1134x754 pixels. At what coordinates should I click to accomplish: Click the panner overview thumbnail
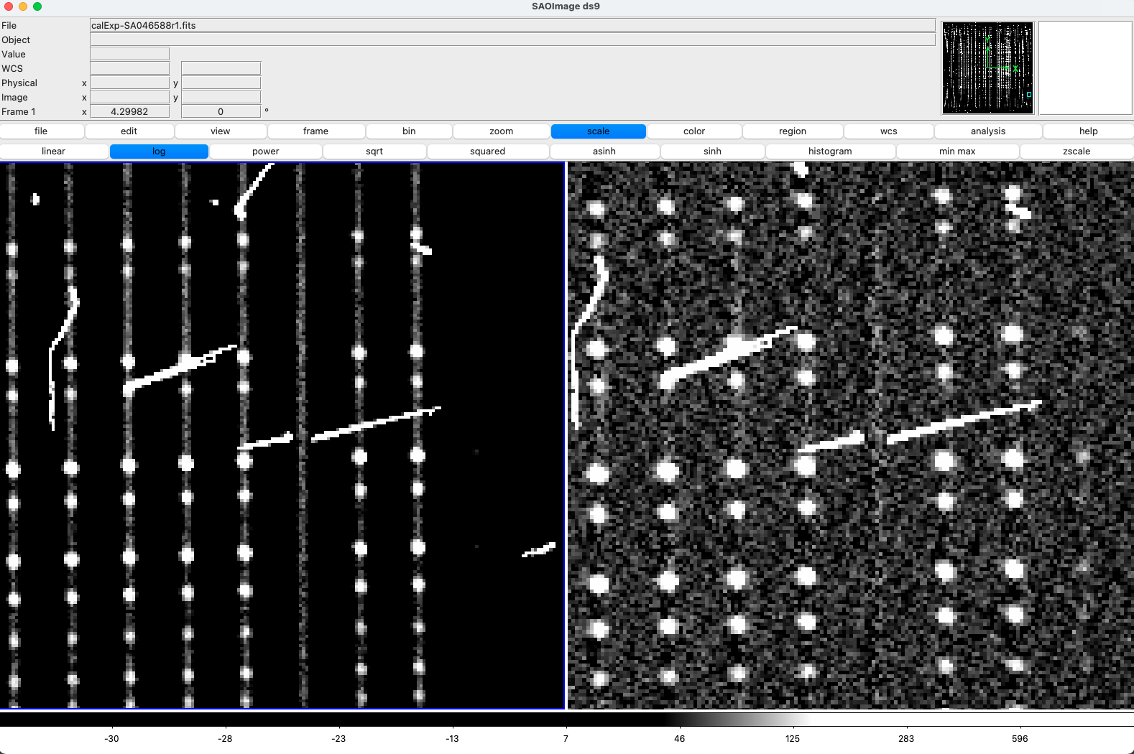point(987,68)
